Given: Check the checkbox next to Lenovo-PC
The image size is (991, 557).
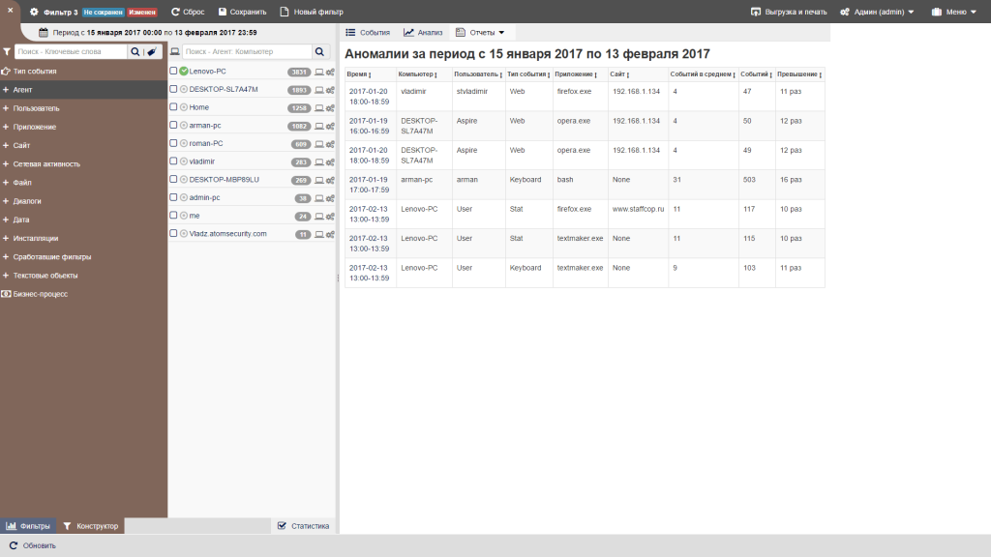Looking at the screenshot, I should (173, 71).
